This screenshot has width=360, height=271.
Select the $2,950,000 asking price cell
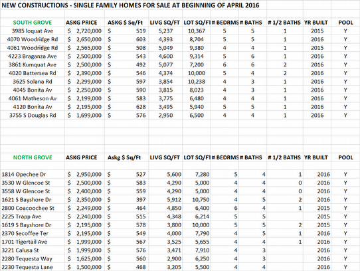(84, 175)
